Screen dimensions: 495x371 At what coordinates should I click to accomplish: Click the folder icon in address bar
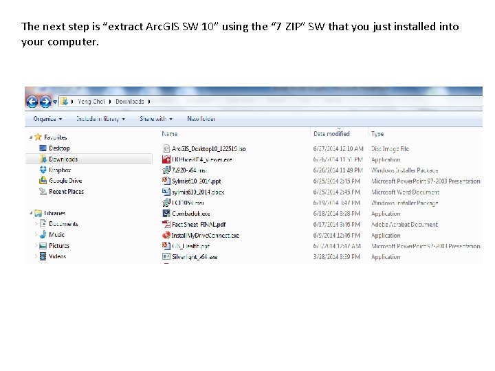tap(64, 101)
